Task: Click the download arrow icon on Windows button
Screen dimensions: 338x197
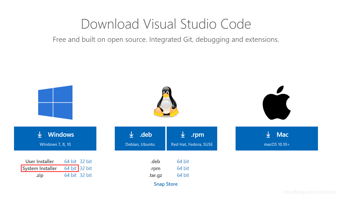Action: (x=40, y=135)
